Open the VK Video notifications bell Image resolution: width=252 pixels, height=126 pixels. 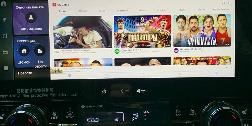[x=223, y=3]
